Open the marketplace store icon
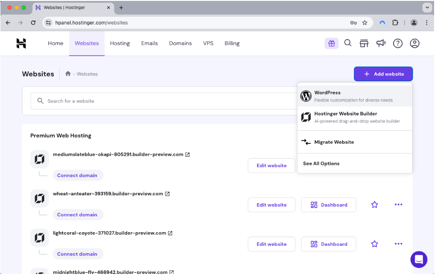The image size is (440, 278). click(364, 44)
